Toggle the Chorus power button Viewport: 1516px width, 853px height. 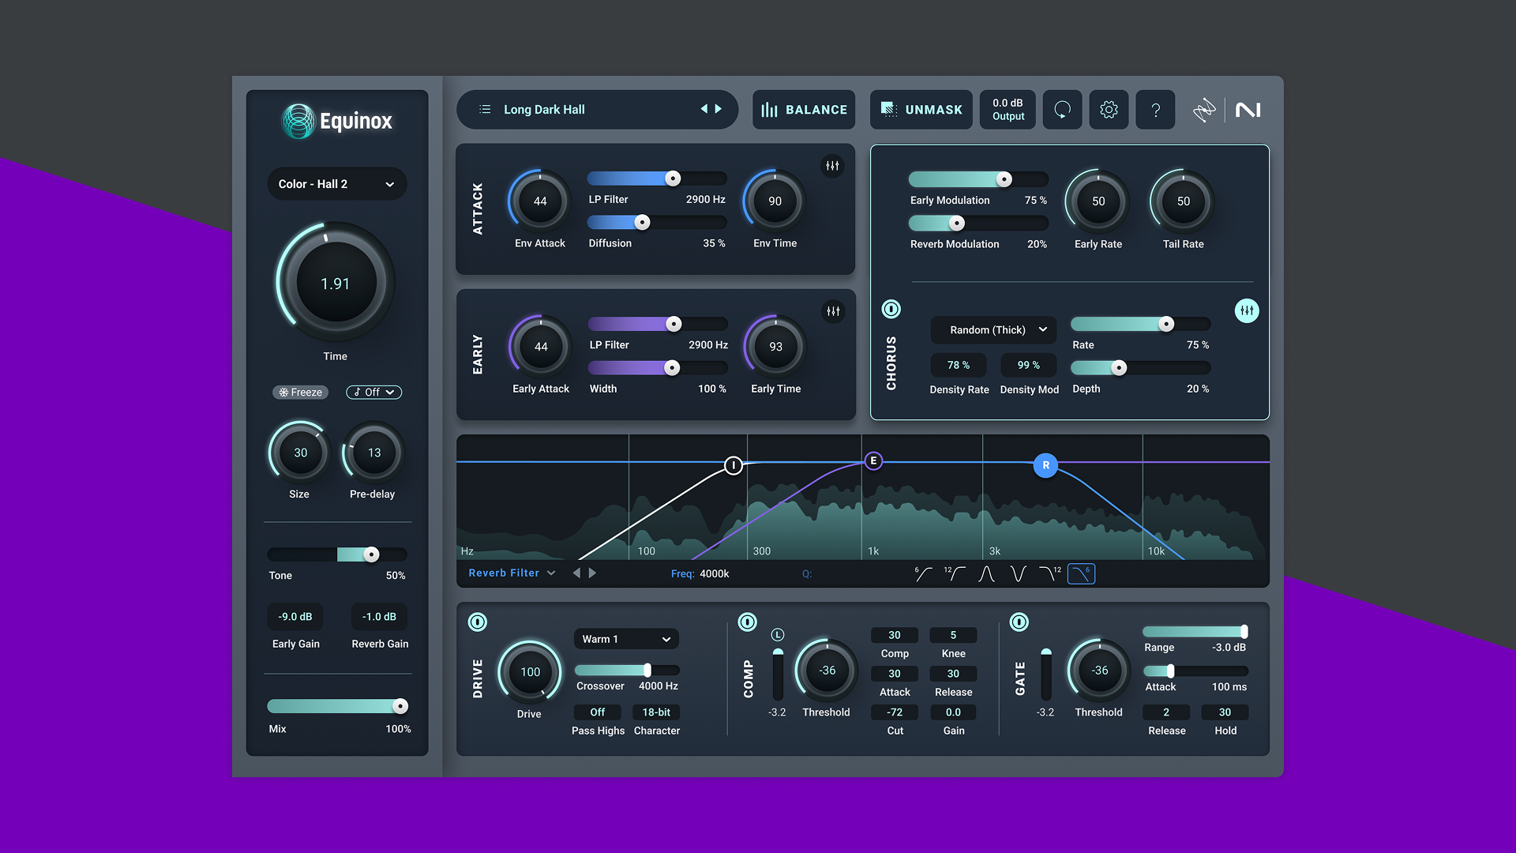[x=891, y=310]
